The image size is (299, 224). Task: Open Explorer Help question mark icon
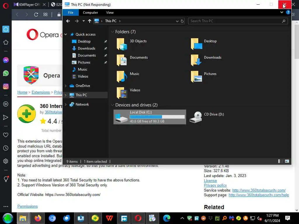[x=288, y=12]
